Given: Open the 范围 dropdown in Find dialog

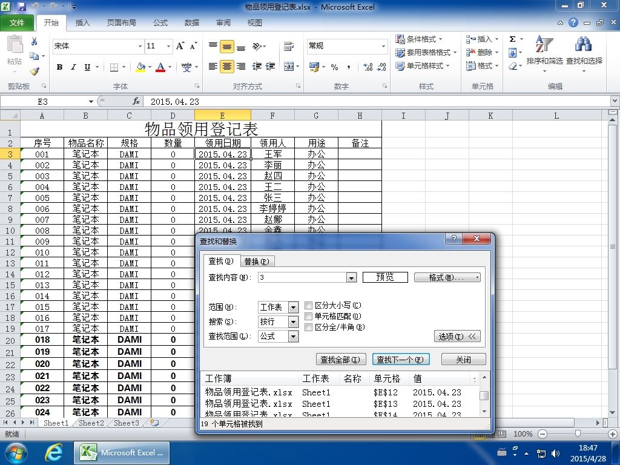Looking at the screenshot, I should point(294,307).
